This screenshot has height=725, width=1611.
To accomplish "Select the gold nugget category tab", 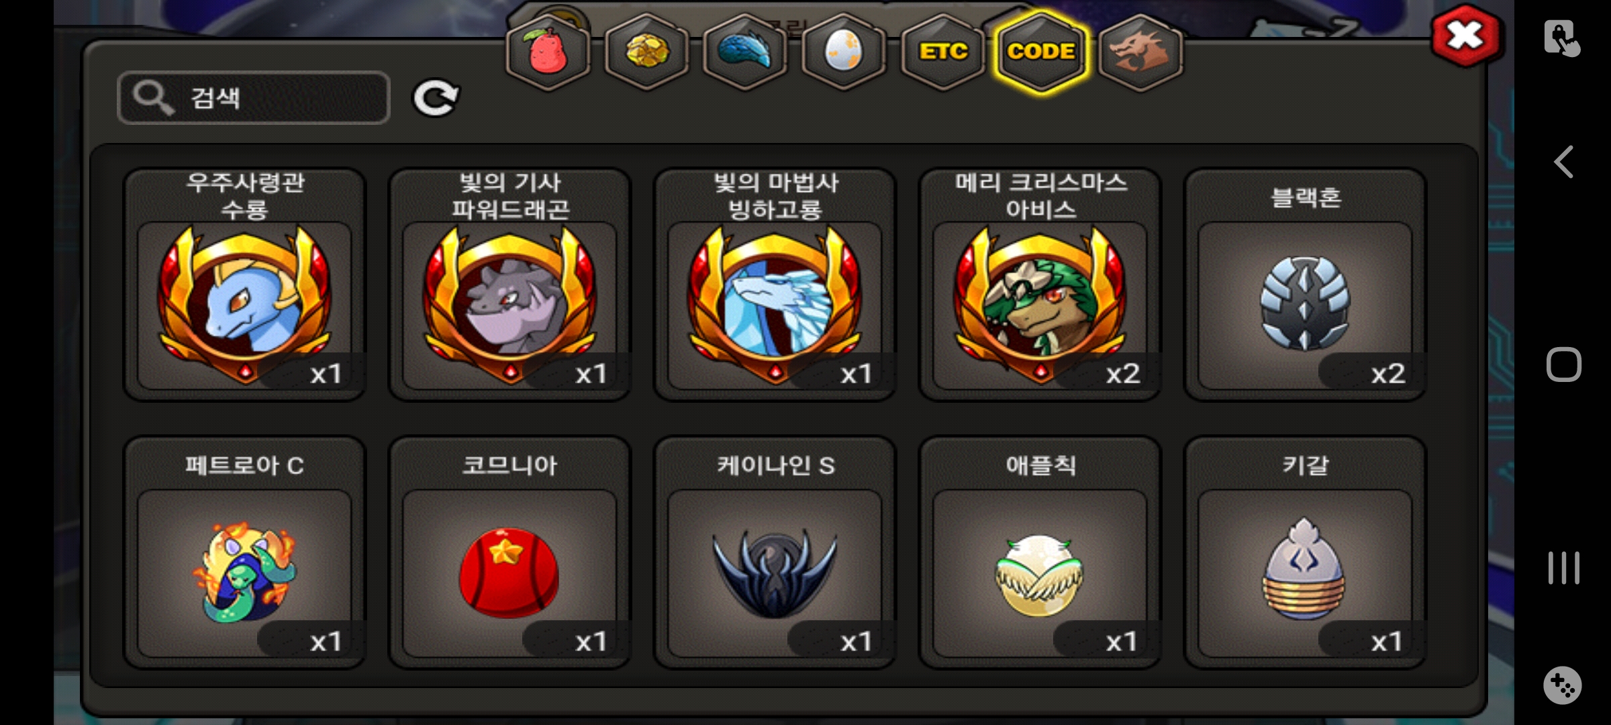I will [646, 52].
